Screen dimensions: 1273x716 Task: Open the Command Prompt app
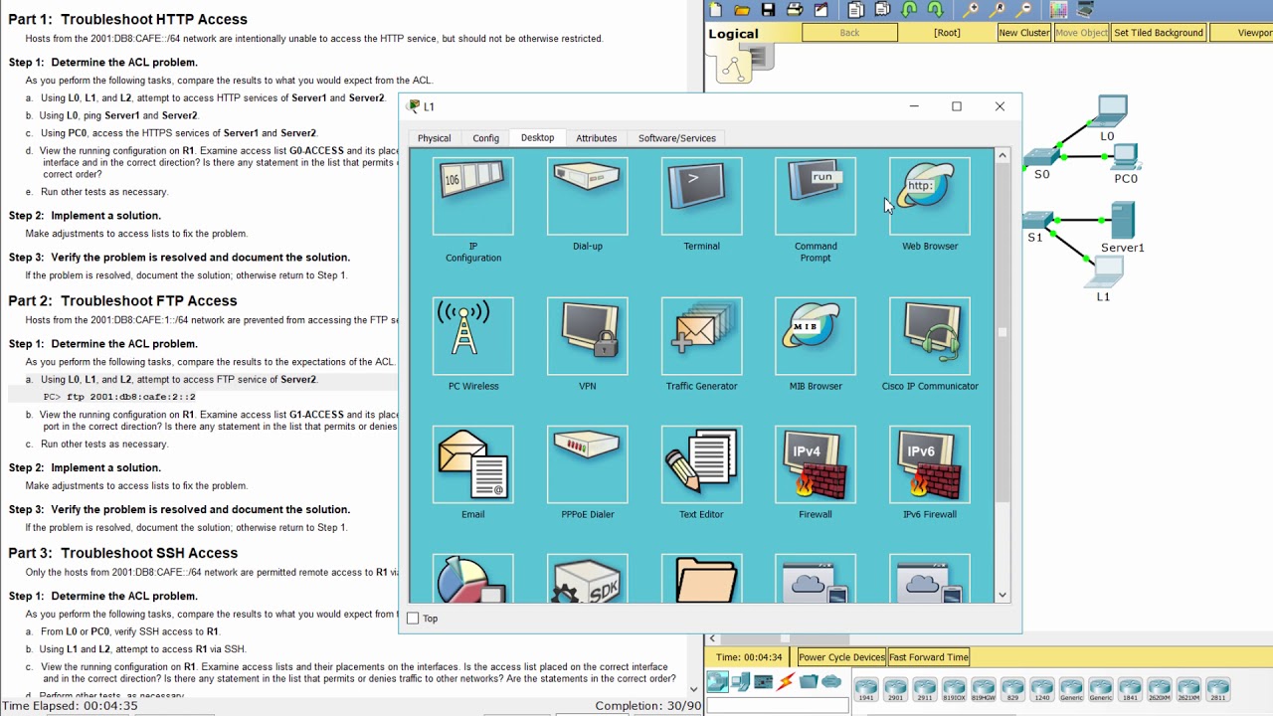(x=816, y=196)
